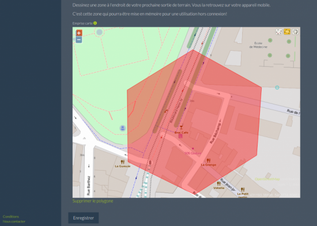Viewport: 317px width, 226px height.
Task: Activate the draw polygon tool
Action: pyautogui.click(x=287, y=32)
